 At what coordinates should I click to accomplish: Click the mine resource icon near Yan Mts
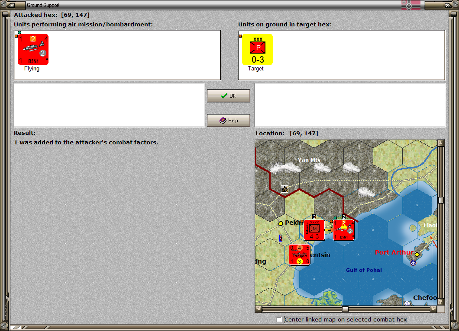click(x=284, y=189)
